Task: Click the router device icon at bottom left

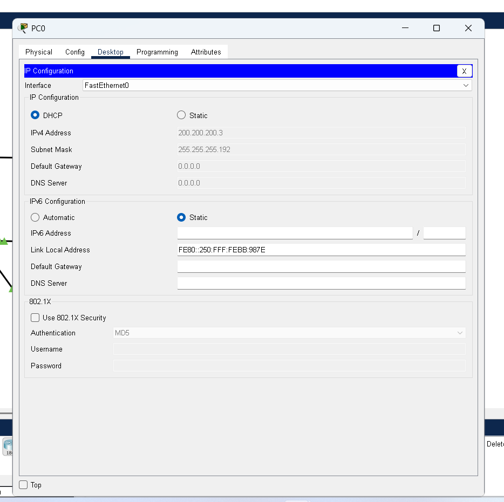Action: click(8, 446)
